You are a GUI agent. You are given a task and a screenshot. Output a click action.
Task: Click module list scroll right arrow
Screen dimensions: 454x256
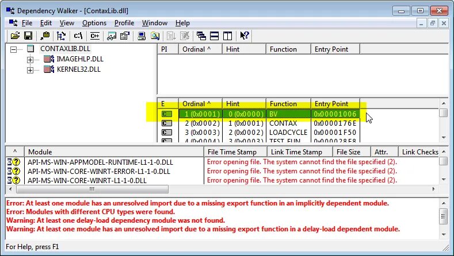click(x=434, y=189)
